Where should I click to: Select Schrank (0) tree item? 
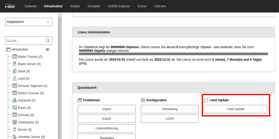point(26,115)
